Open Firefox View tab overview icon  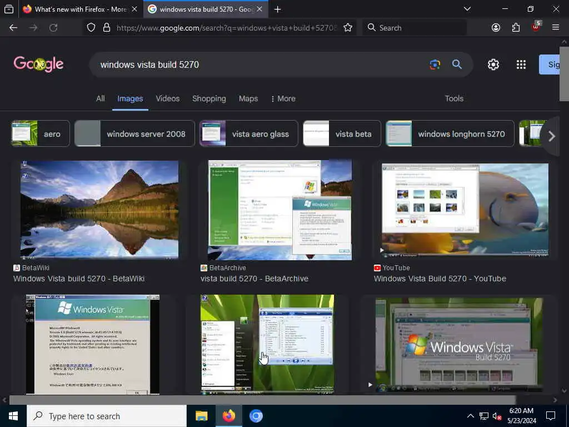9,9
